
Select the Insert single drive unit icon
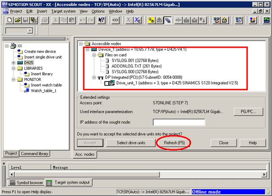pos(20,57)
